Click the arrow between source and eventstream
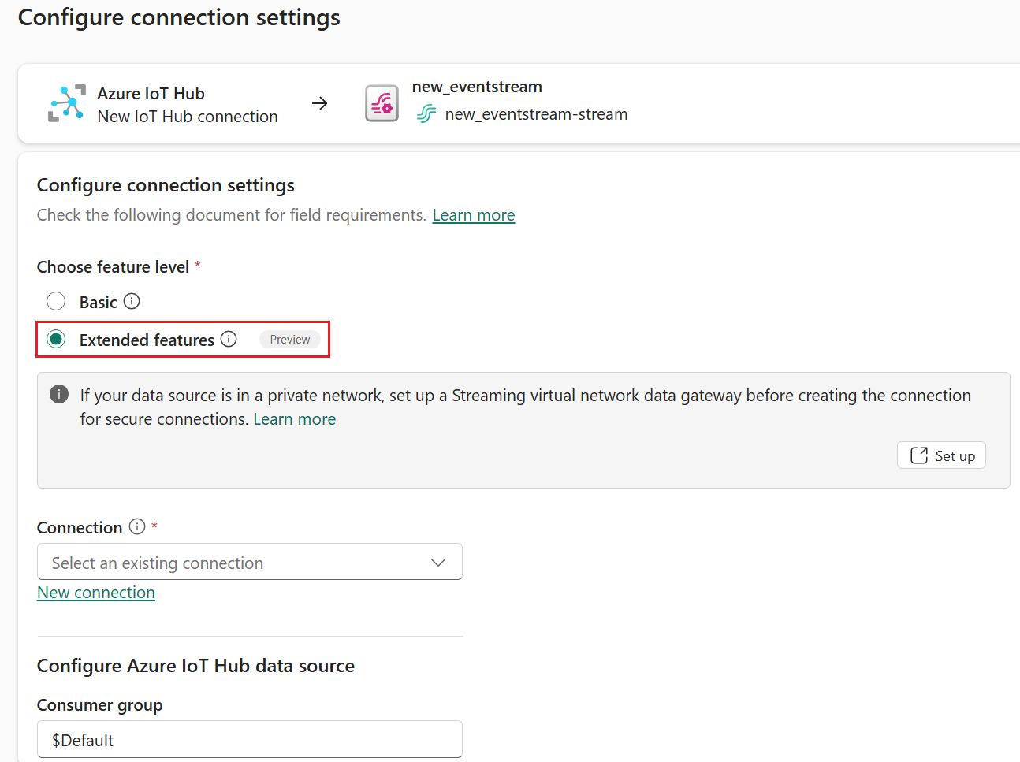Viewport: 1020px width, 762px height. (x=319, y=103)
